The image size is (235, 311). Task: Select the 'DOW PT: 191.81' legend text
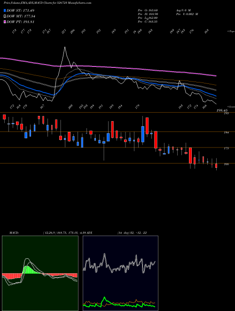pos(20,22)
